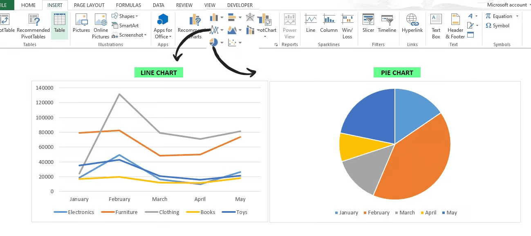This screenshot has width=531, height=236.
Task: Click the Clothing legend entry
Action: click(x=170, y=212)
